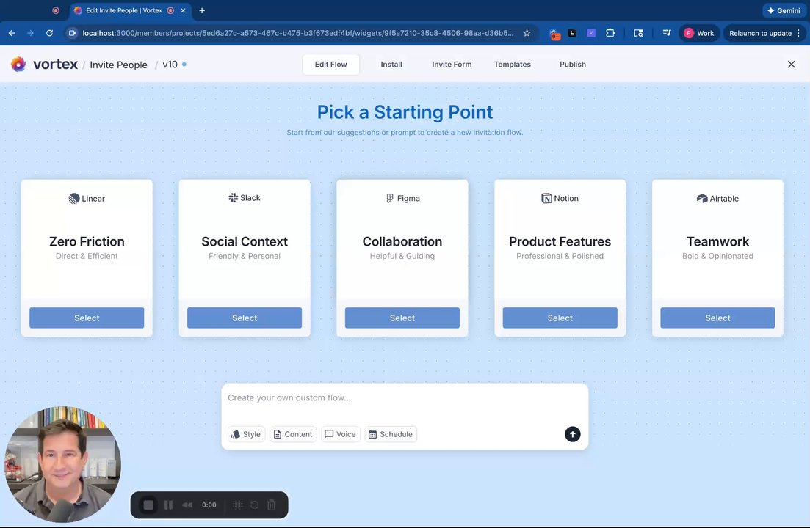Close the Edit Invite People tab
This screenshot has width=810, height=528.
[x=183, y=10]
